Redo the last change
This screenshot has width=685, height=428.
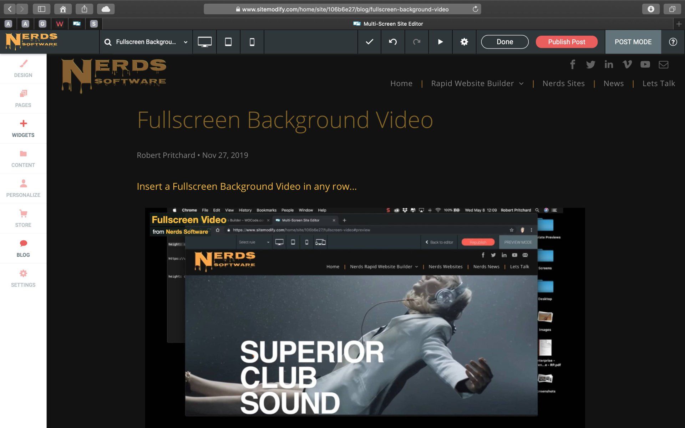point(416,42)
